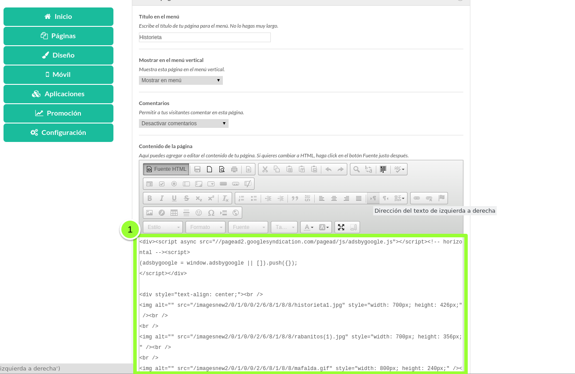This screenshot has width=575, height=374.
Task: Open the Formato dropdown
Action: pos(206,227)
